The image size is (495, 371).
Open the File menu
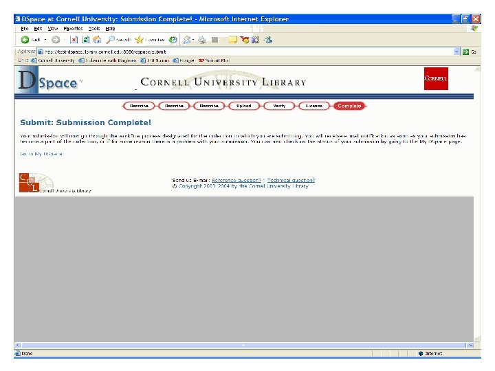click(25, 28)
